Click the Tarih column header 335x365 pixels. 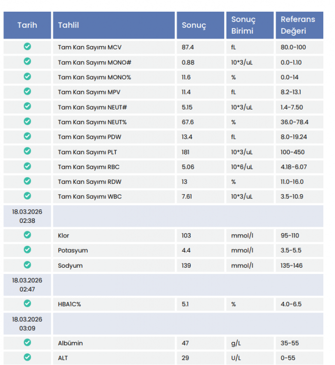click(x=27, y=25)
